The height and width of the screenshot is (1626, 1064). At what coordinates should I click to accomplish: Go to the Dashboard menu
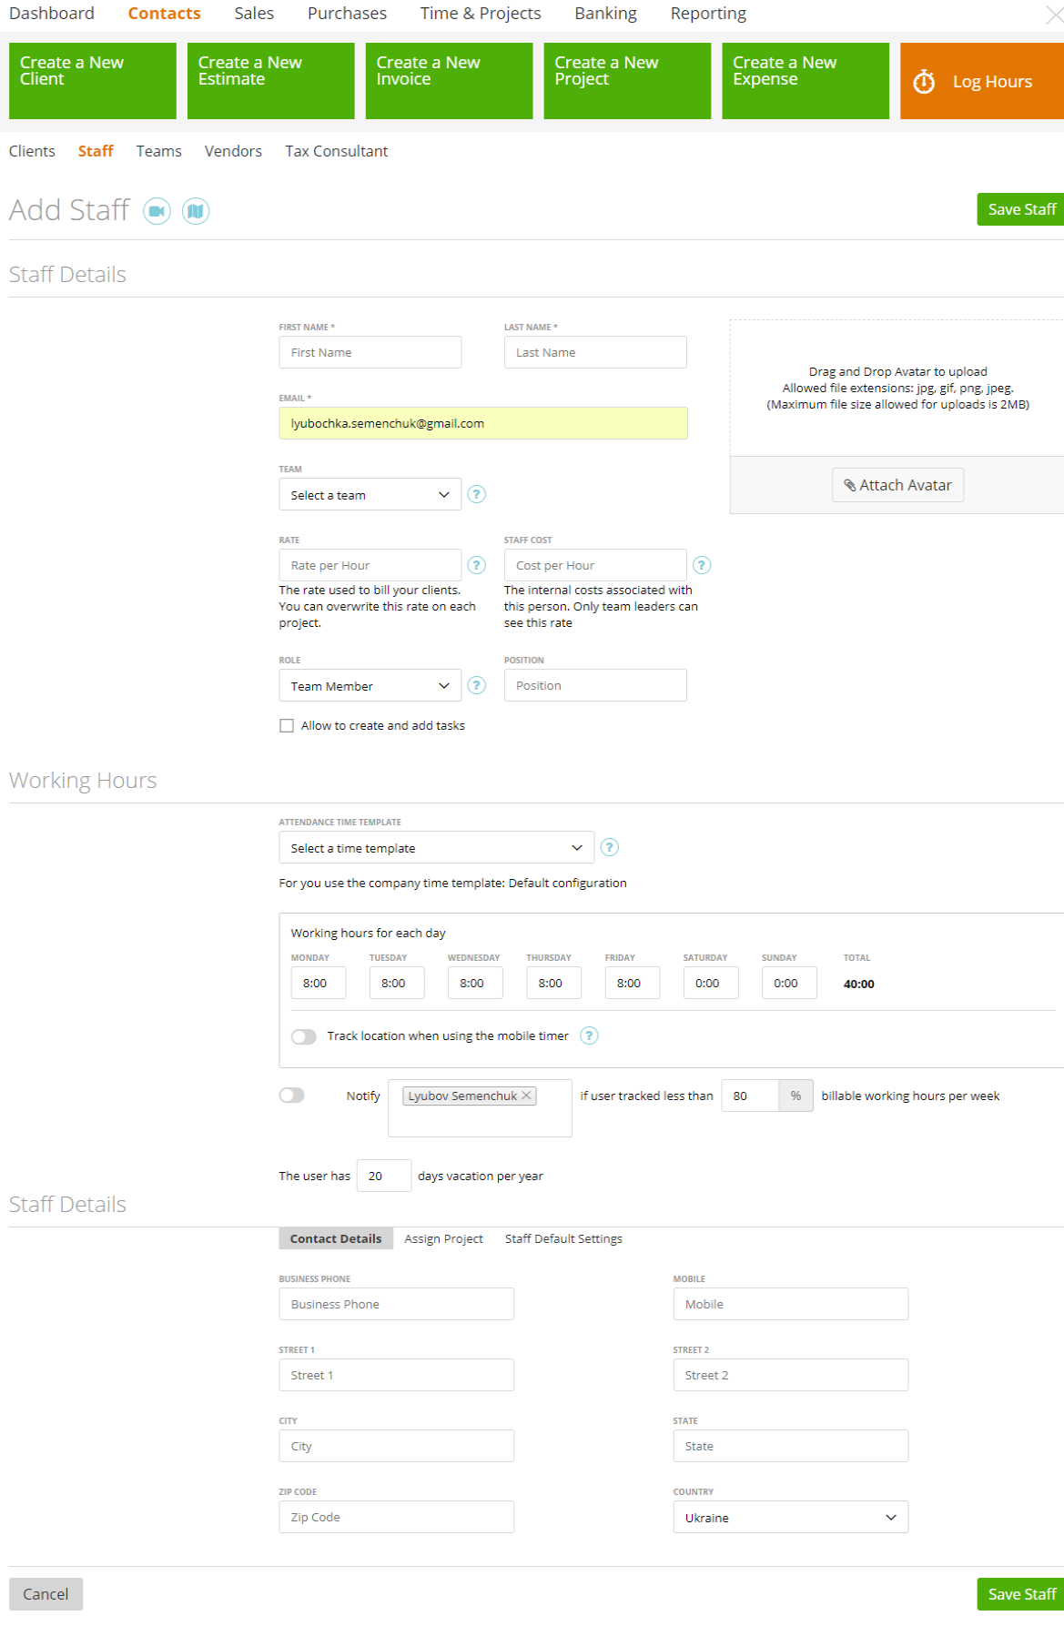click(x=52, y=14)
